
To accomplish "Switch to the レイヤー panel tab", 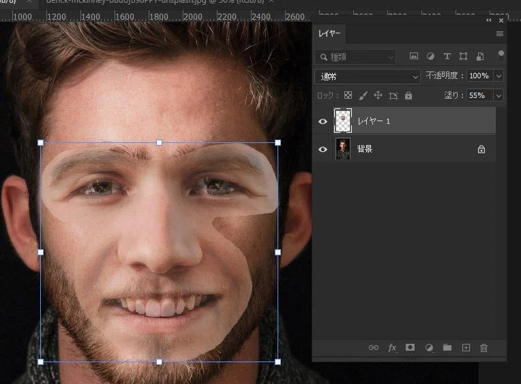I will click(x=329, y=33).
